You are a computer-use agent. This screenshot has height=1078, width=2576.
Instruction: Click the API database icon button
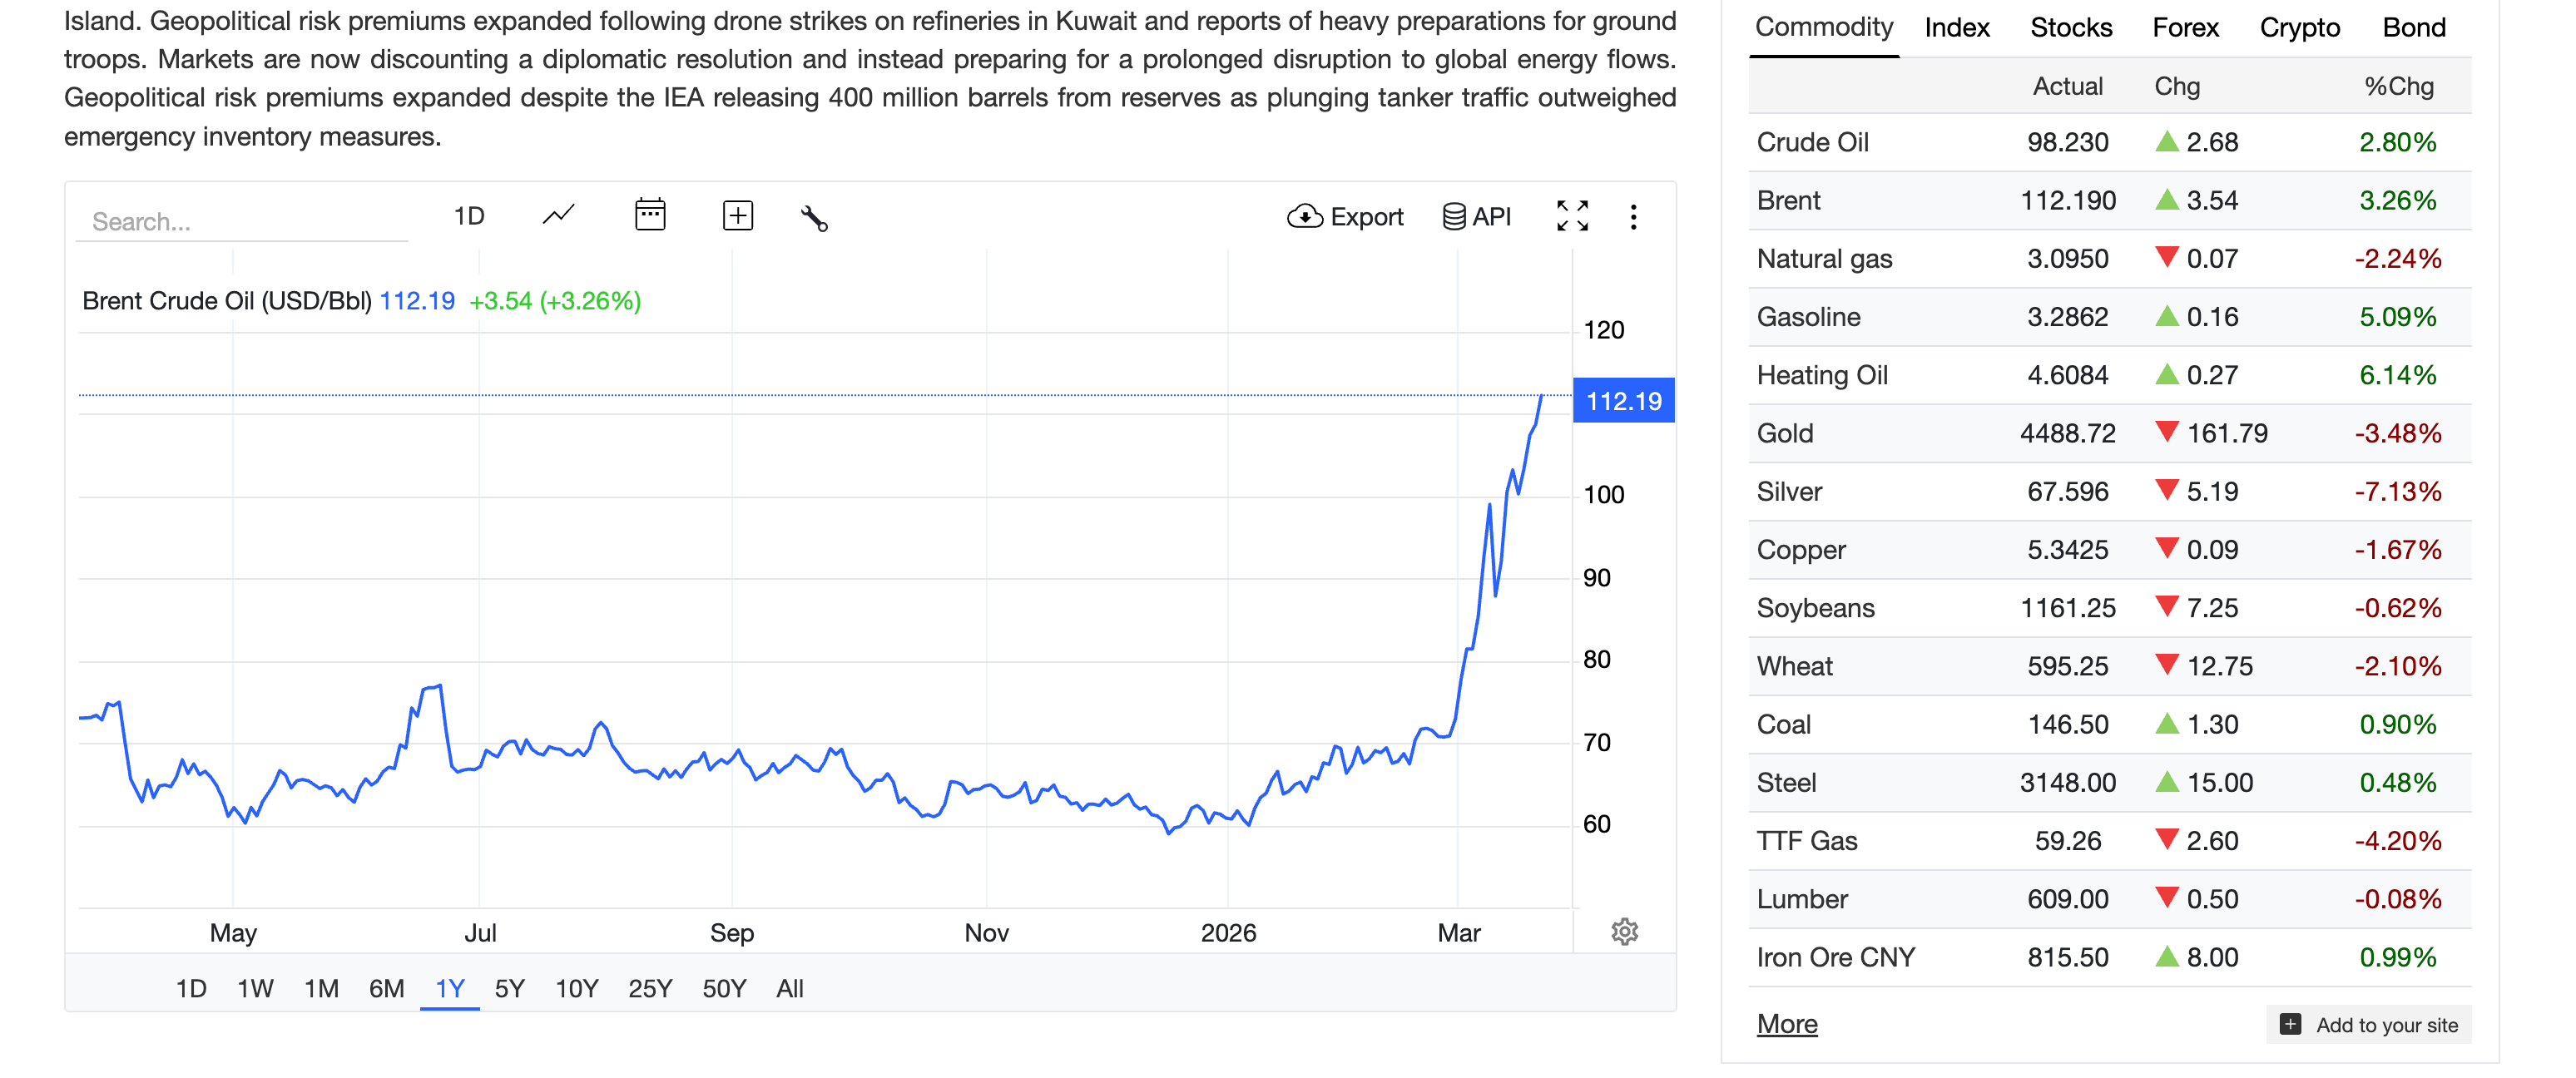tap(1476, 216)
